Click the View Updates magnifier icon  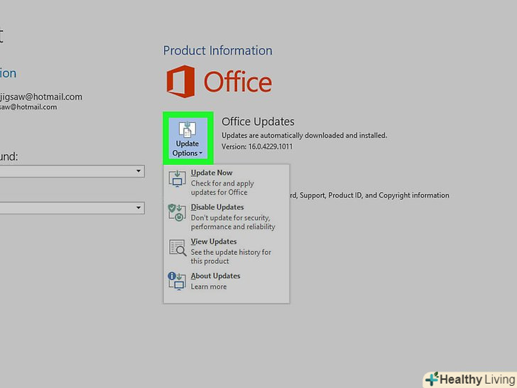tap(178, 247)
